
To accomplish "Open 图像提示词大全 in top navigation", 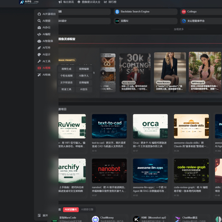I will [x=91, y=2].
